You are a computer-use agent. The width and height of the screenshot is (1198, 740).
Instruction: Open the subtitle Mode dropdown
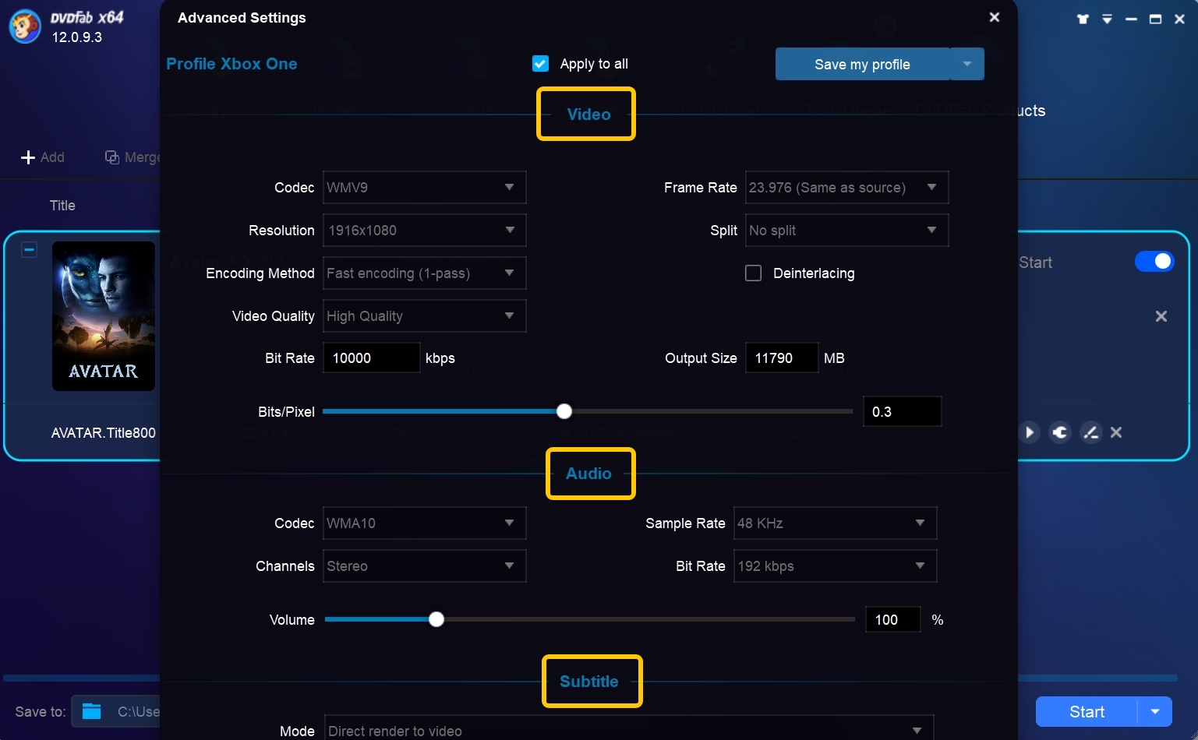[629, 729]
